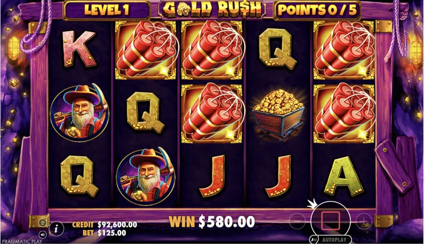Click the Points 0 / 5 progress panel
The image size is (424, 244).
pos(317,10)
